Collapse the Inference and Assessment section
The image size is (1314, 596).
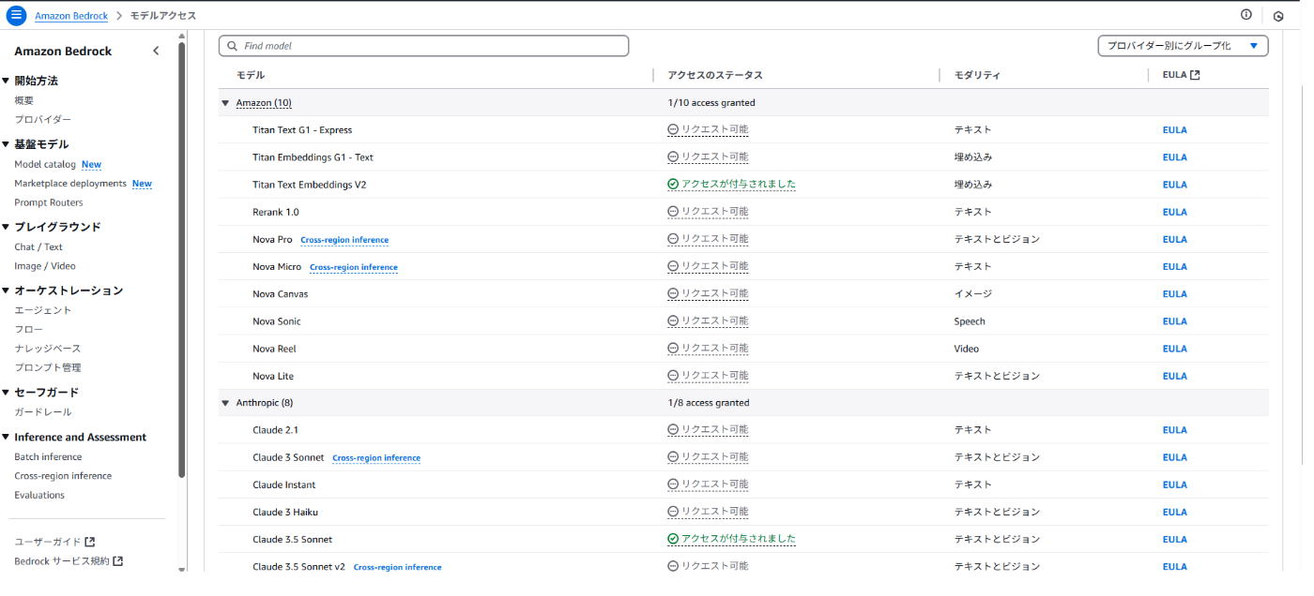6,438
